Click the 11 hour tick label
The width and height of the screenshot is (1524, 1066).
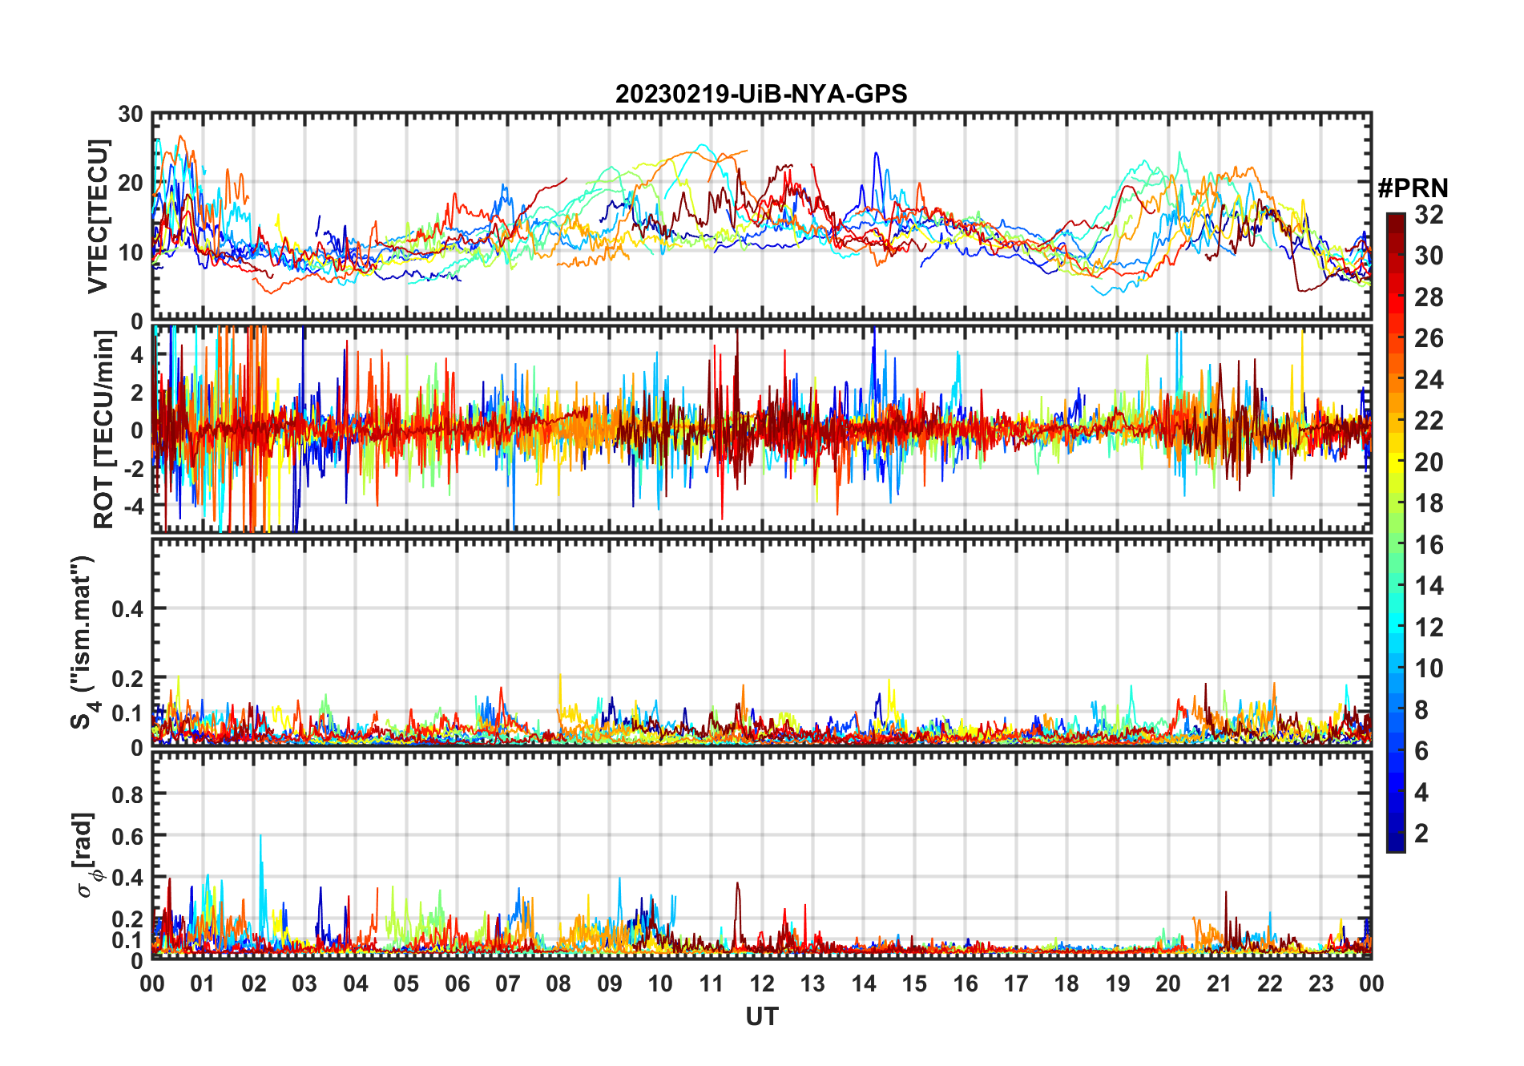click(x=711, y=983)
